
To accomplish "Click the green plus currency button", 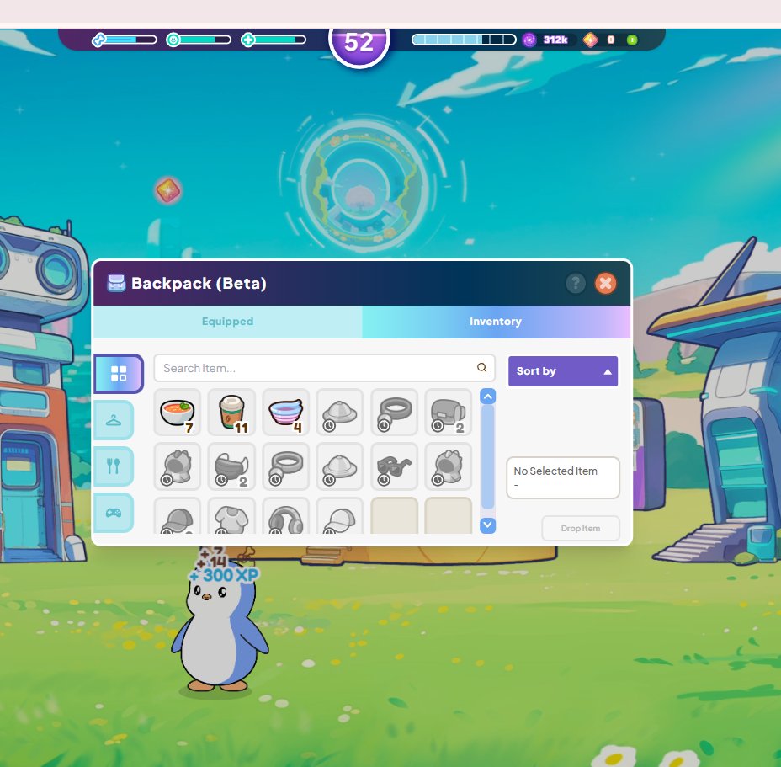I will pyautogui.click(x=631, y=39).
